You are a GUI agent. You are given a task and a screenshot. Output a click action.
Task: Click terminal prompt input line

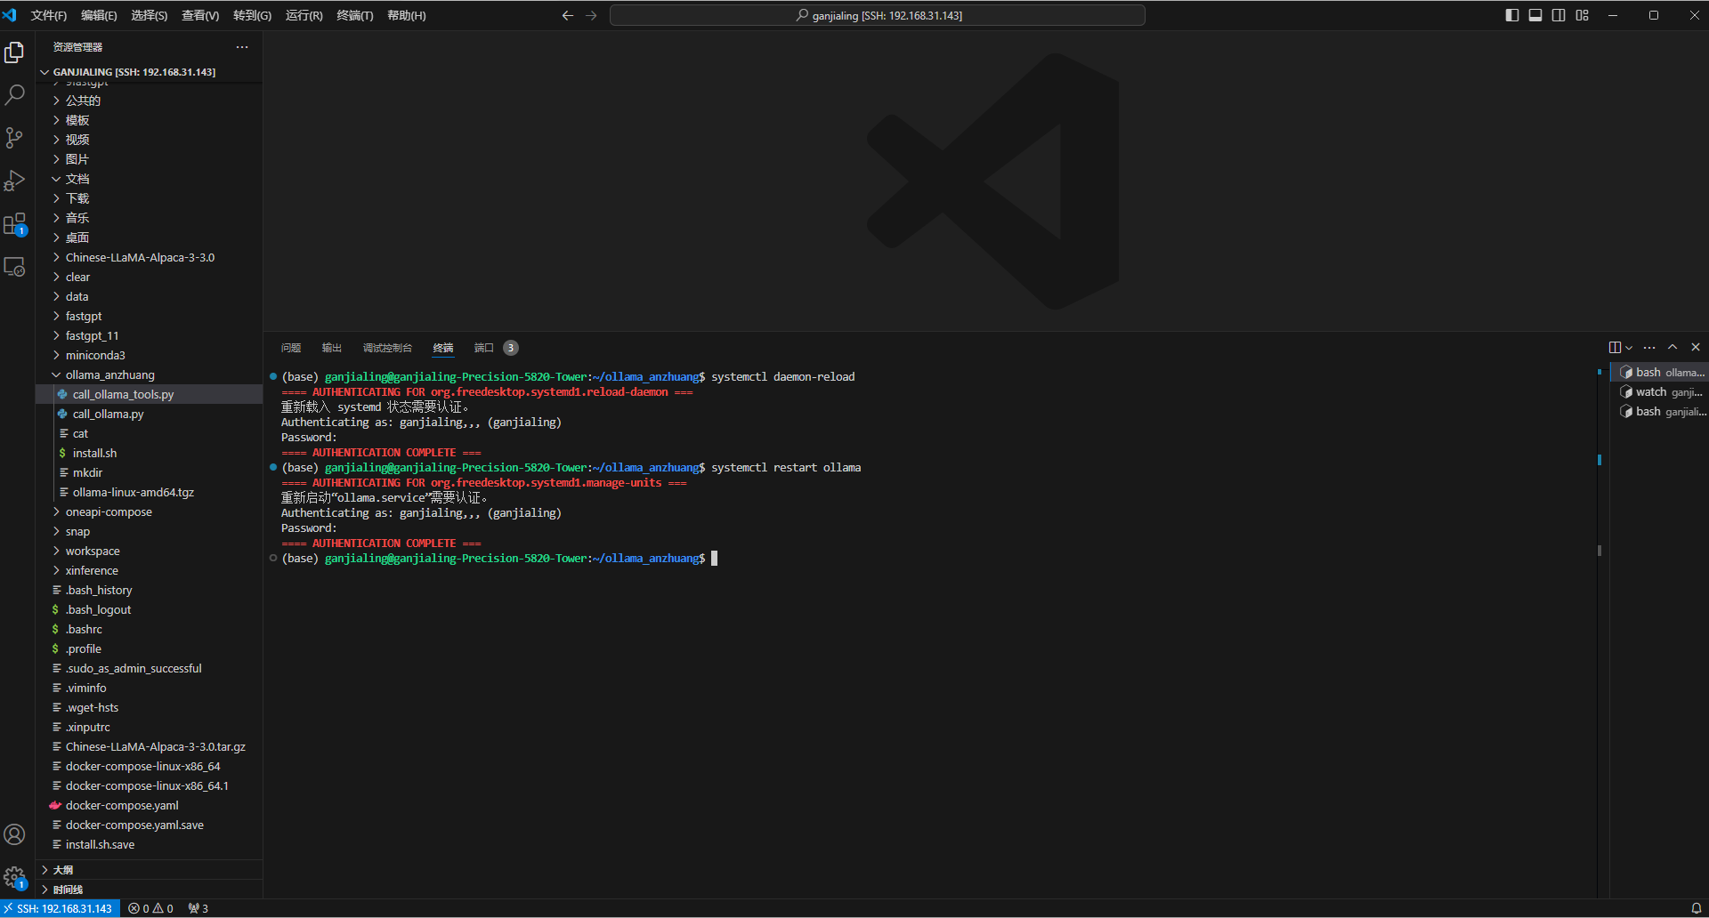498,559
